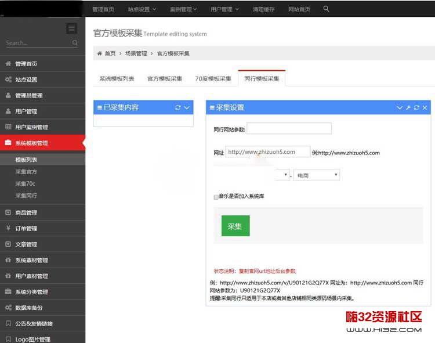Screen dimensions: 435x343
Task: Click the 同行网站参数 input field
Action: (x=289, y=128)
